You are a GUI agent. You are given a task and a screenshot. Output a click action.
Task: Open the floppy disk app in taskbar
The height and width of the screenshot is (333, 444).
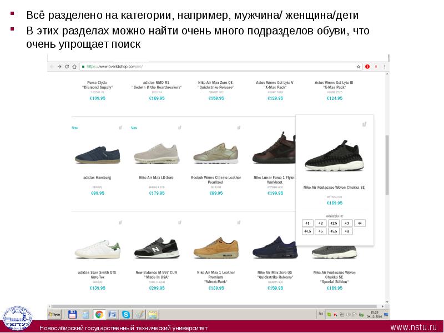click(x=73, y=314)
